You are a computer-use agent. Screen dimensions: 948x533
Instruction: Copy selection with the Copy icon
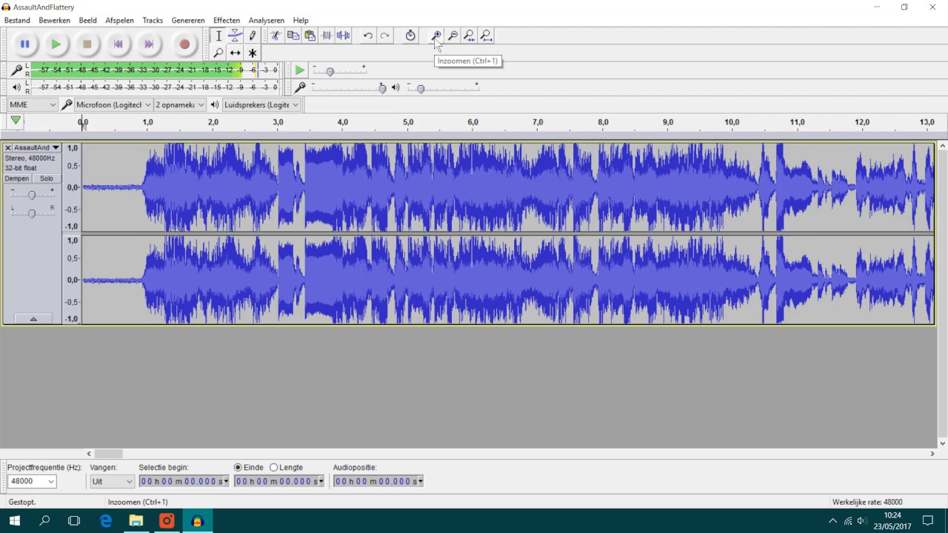click(293, 36)
